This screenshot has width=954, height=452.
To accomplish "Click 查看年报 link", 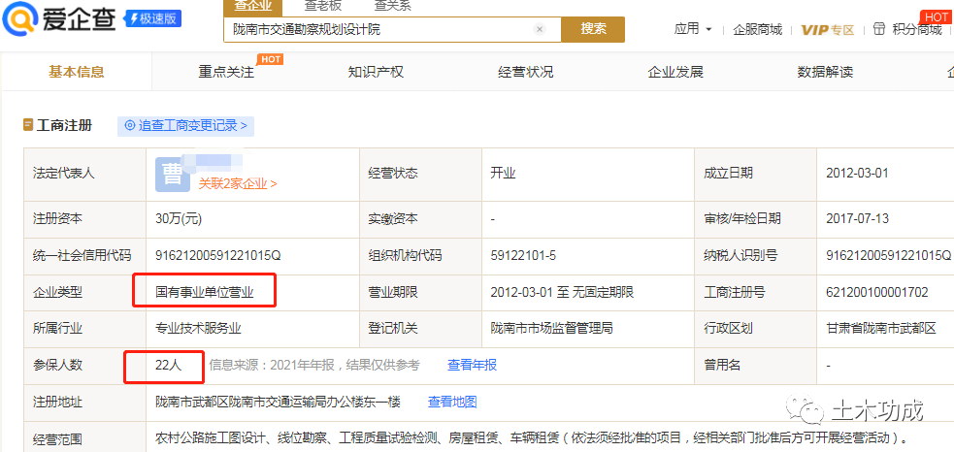I will [472, 365].
